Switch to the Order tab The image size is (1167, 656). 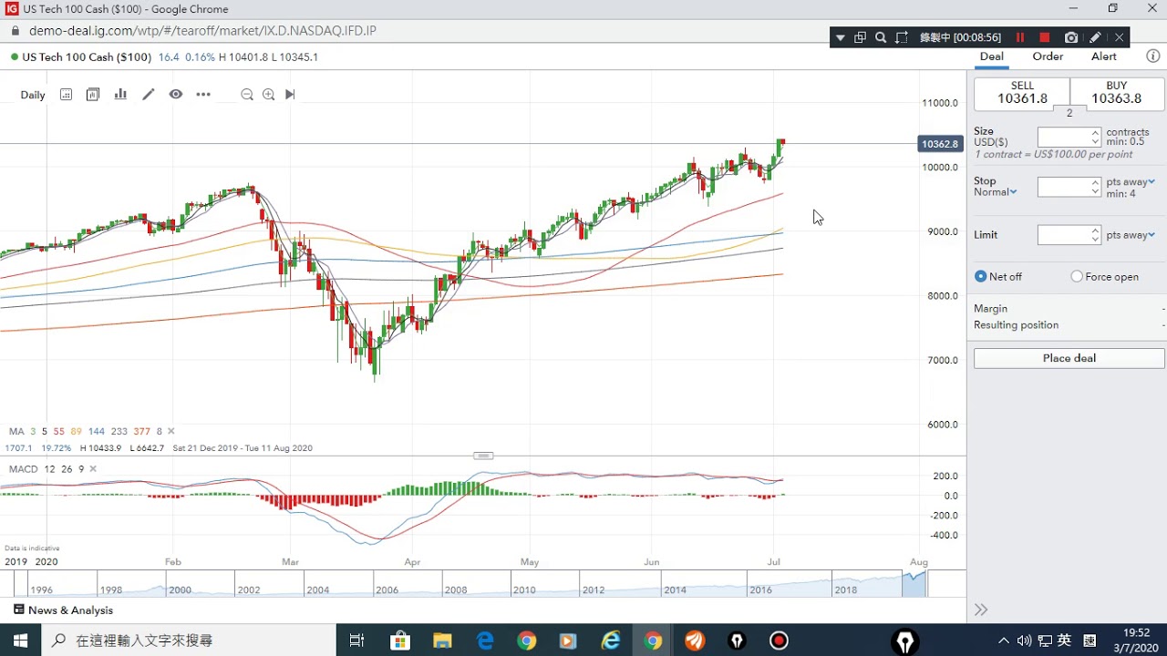coord(1048,56)
